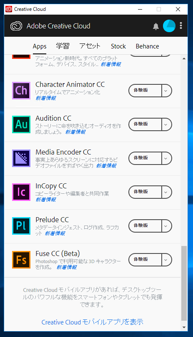Screen dimensions: 193x337
Task: Click 体験版 button for Media Encoder CC
Action: (x=145, y=158)
